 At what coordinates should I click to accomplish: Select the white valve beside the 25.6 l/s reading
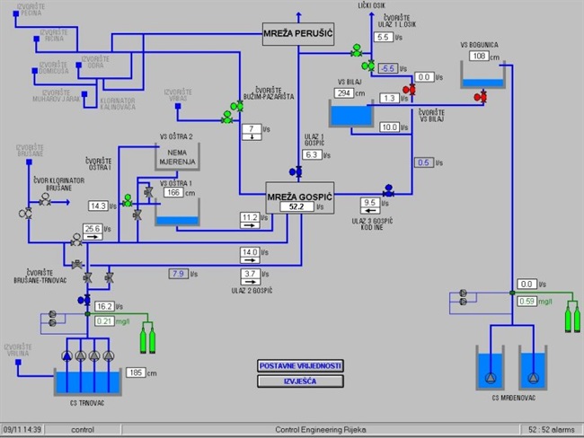pyautogui.click(x=76, y=240)
